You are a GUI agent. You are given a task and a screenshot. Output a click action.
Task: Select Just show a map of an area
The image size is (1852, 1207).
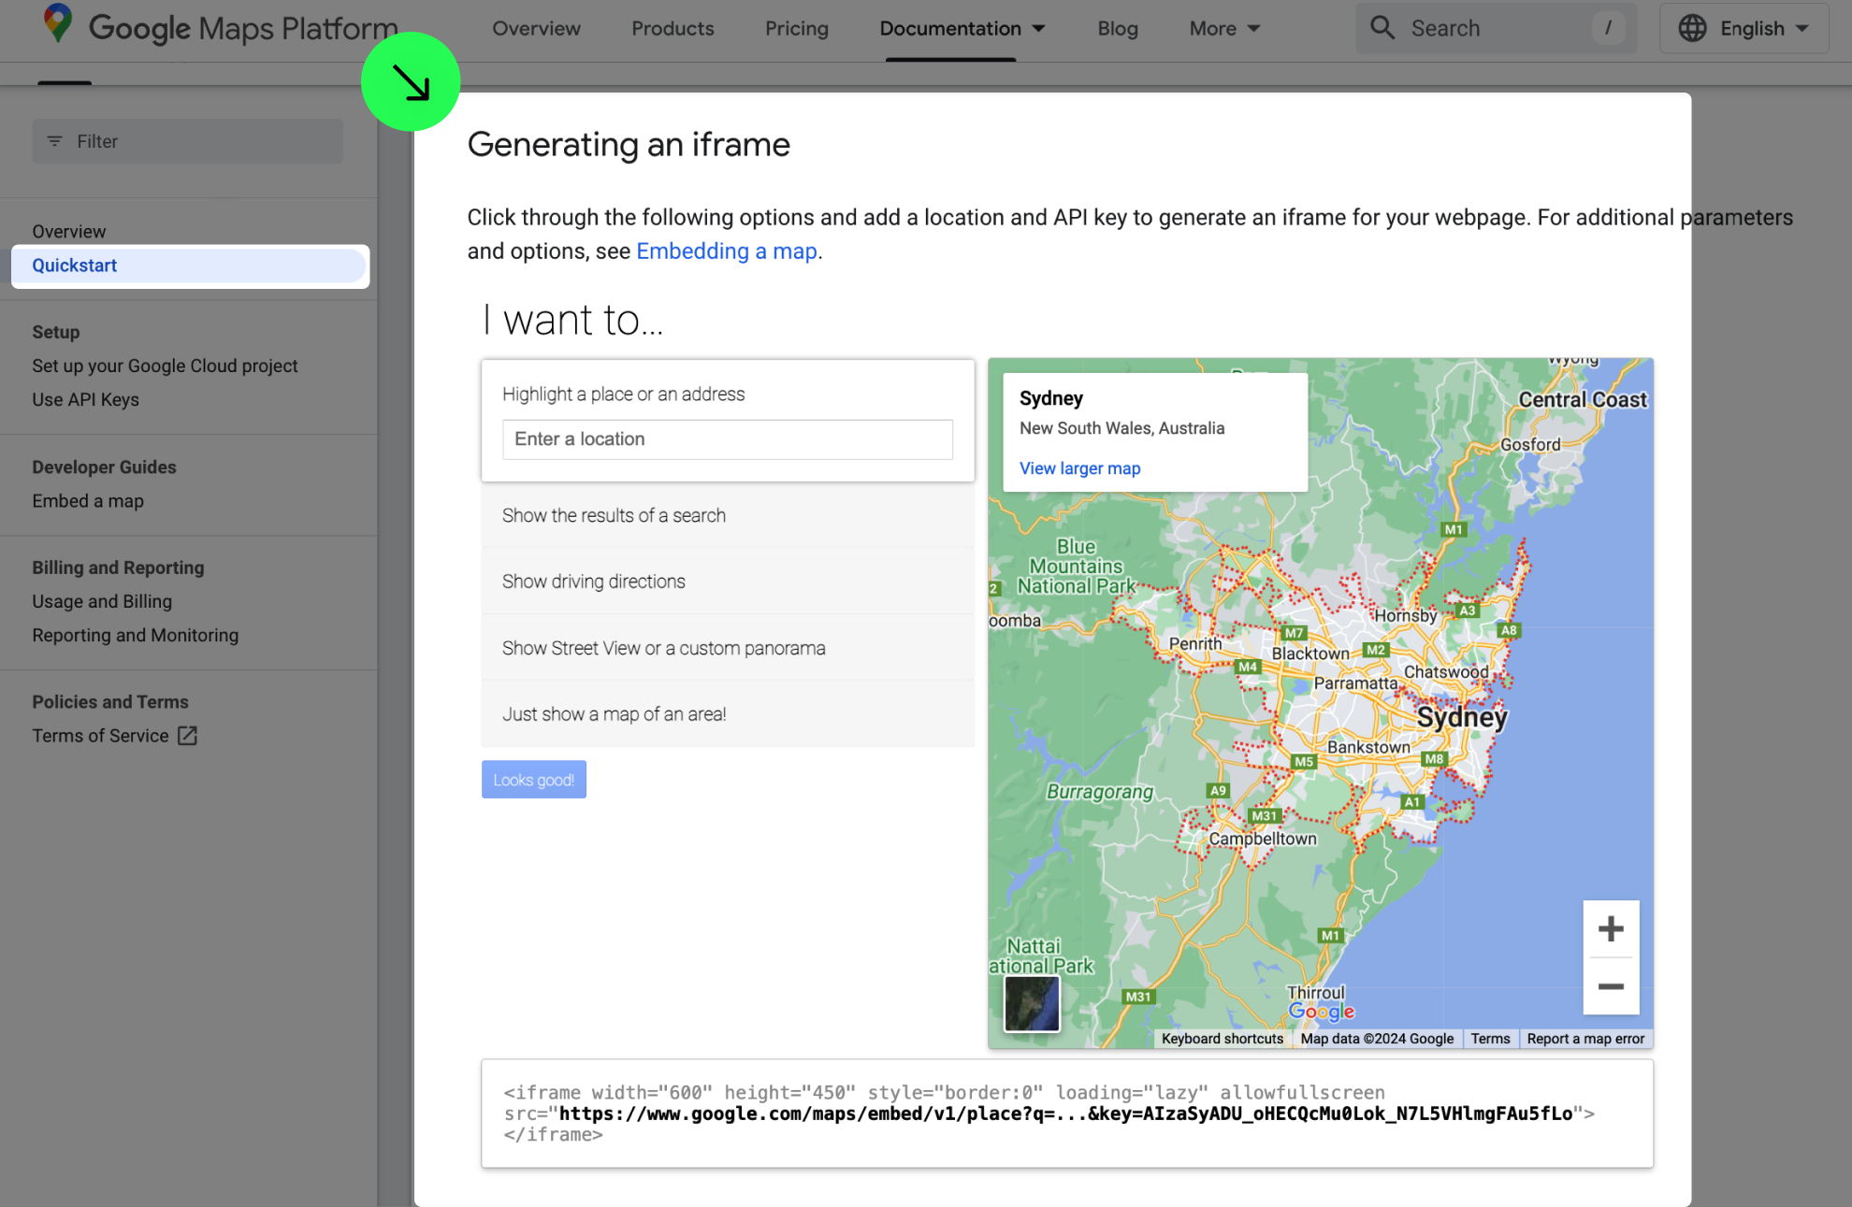tap(728, 714)
